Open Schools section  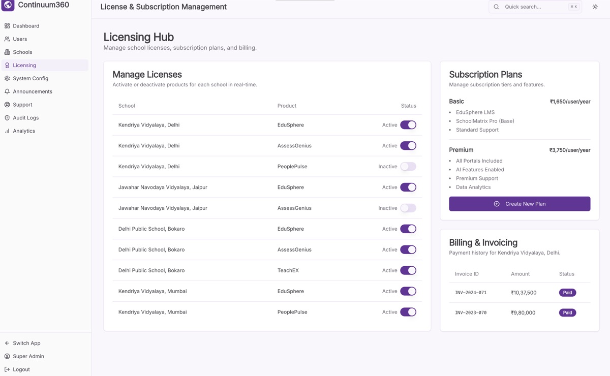45,52
